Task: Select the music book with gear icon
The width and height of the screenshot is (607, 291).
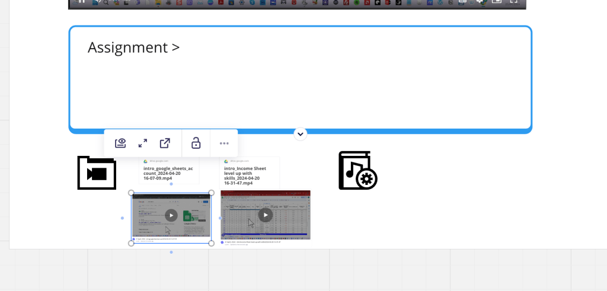Action: (358, 170)
